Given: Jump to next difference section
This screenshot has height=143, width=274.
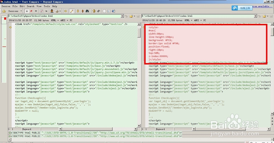Looking at the screenshot, I should tap(78, 11).
